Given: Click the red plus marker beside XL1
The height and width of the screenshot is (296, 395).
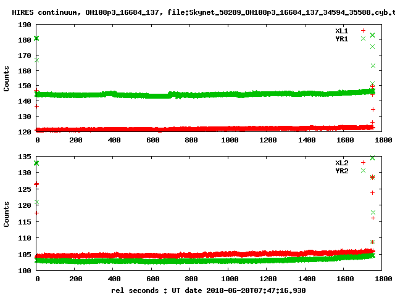Looking at the screenshot, I should [x=363, y=31].
